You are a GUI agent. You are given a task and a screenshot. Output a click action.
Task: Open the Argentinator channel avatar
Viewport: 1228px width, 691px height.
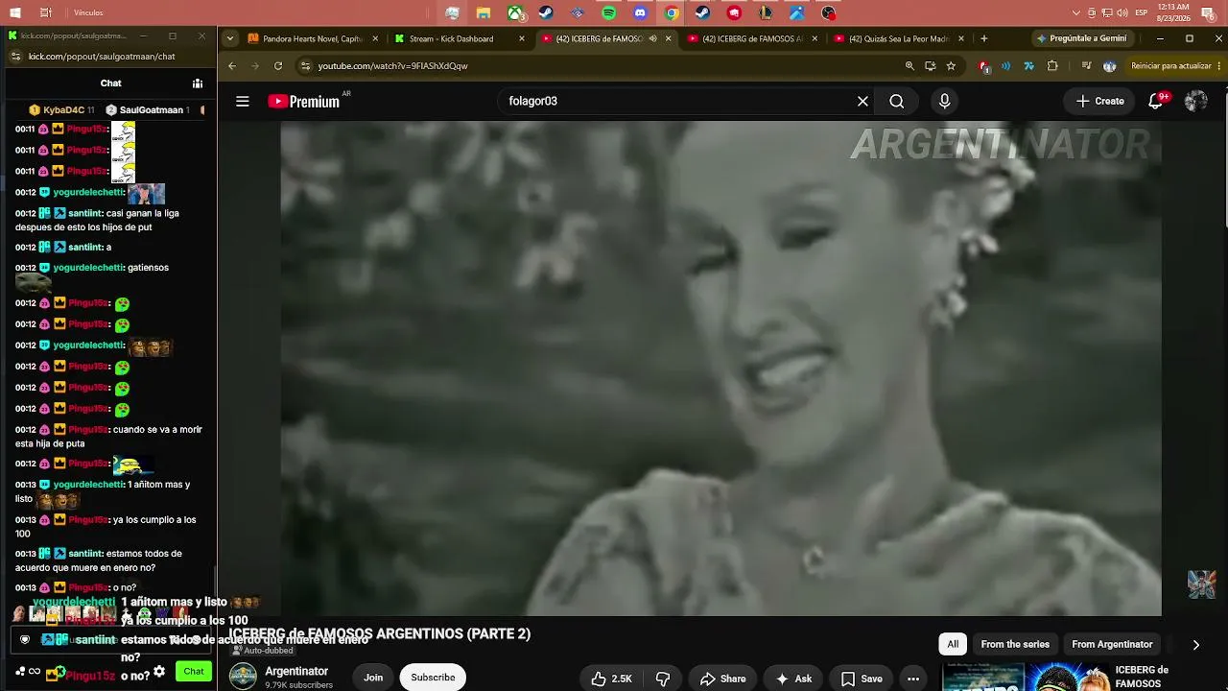click(243, 677)
